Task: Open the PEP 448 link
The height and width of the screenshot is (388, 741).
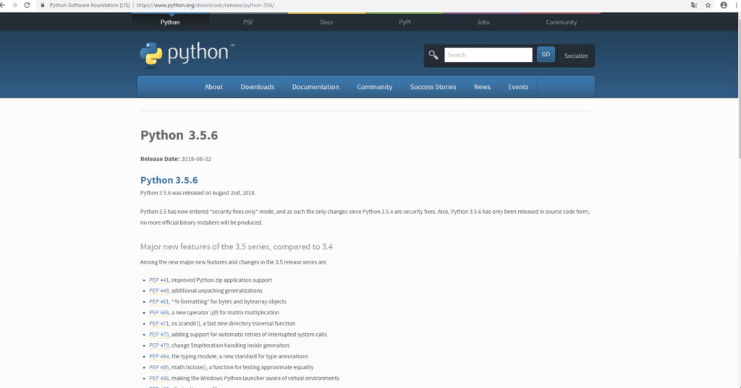Action: tap(158, 290)
